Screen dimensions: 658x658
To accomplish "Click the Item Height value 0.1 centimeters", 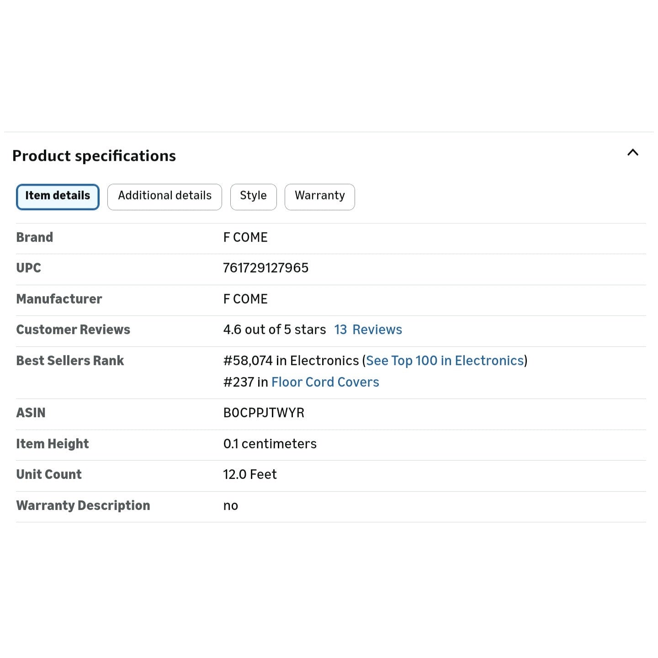I will [270, 444].
